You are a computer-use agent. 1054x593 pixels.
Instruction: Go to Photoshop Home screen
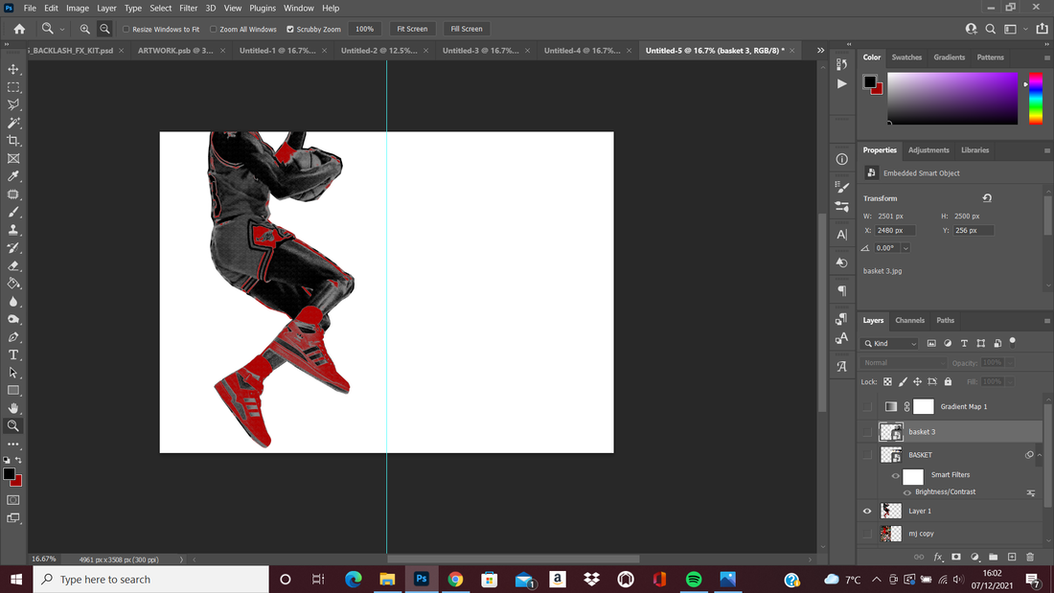[19, 29]
